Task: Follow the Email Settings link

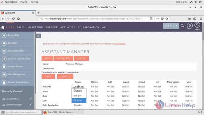Action: point(119,44)
